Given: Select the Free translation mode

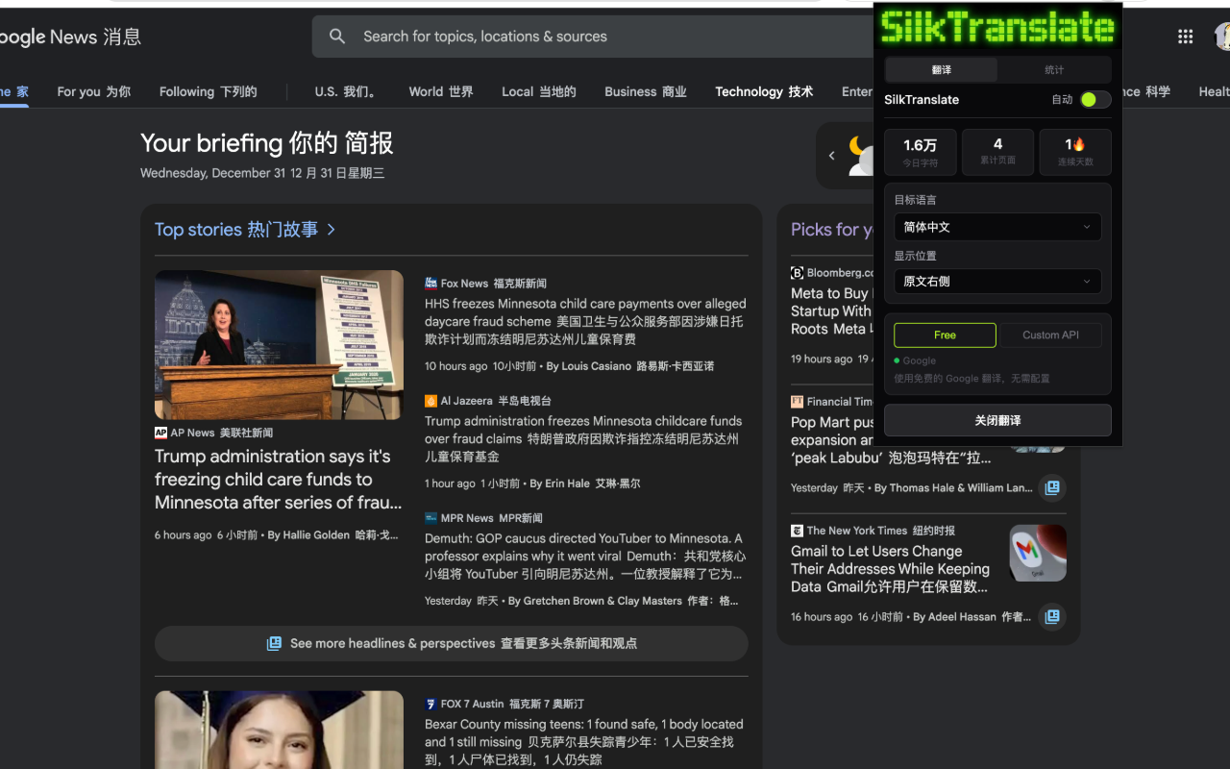Looking at the screenshot, I should pos(944,335).
